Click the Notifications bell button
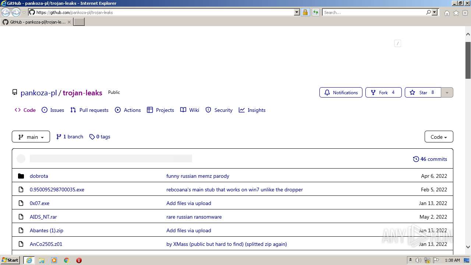Image resolution: width=471 pixels, height=265 pixels. 341,92
